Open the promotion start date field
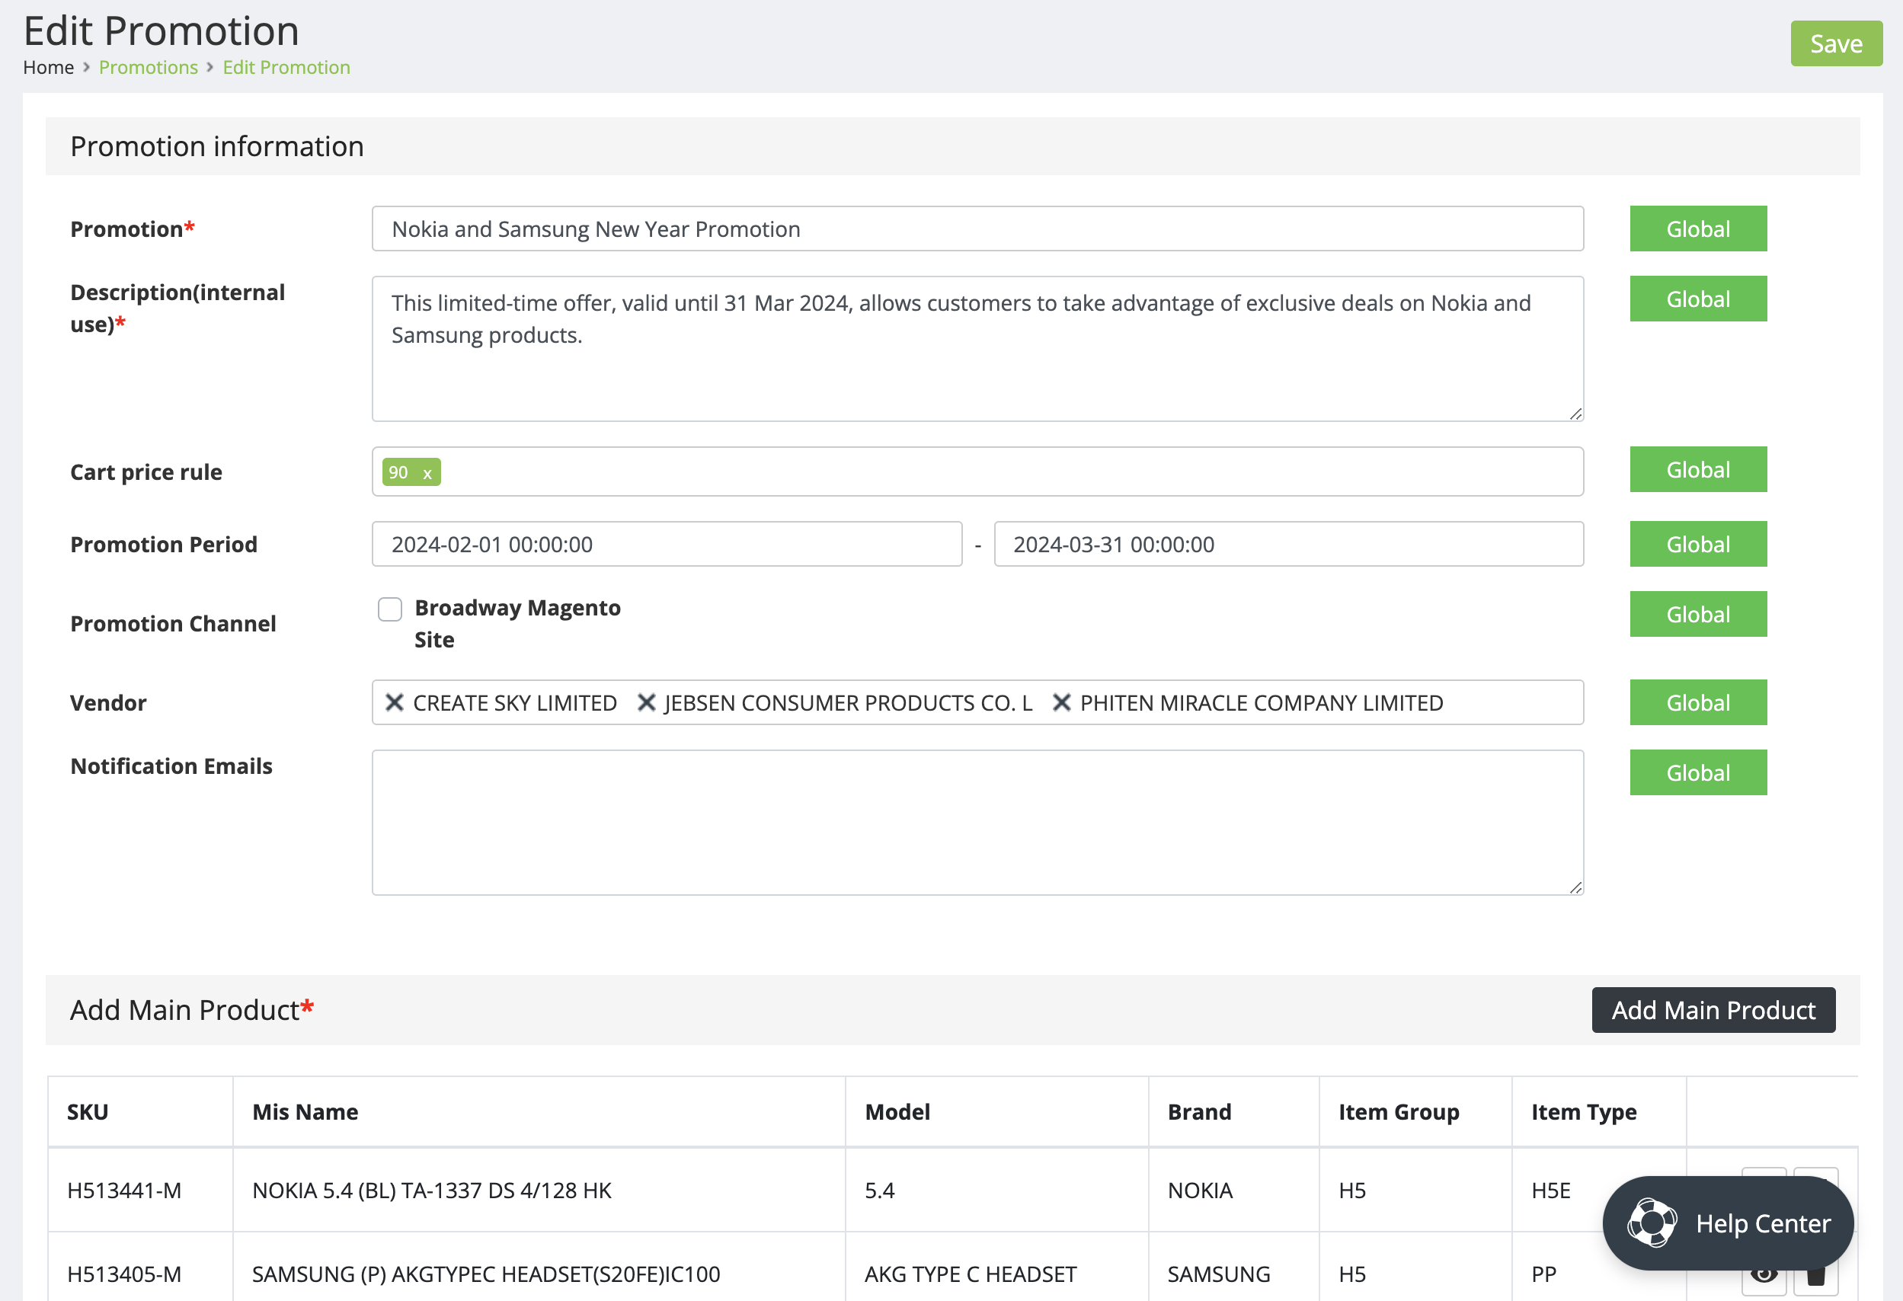Viewport: 1903px width, 1301px height. click(667, 544)
